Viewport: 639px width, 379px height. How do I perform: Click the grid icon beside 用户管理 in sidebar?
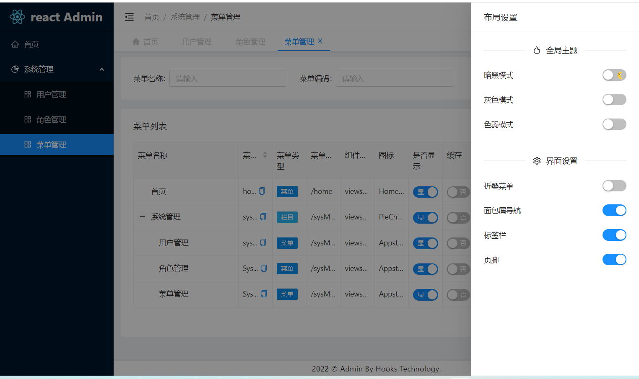28,94
